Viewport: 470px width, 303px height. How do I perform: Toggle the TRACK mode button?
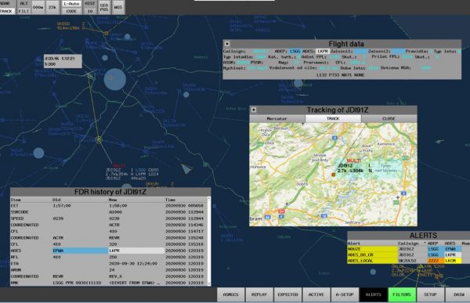(x=7, y=11)
